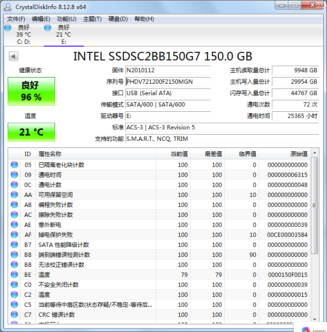Open the 主题(T) menu

[x=92, y=19]
